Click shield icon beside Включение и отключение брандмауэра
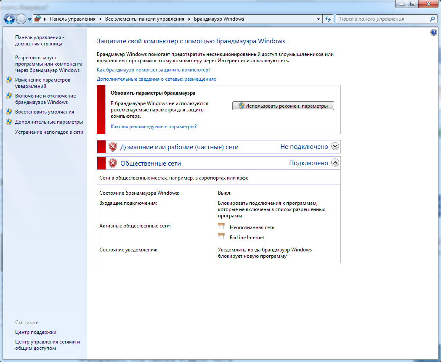This screenshot has width=441, height=362. tap(9, 96)
